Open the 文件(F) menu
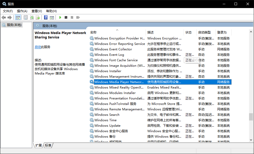254x154 pixels. 8,11
